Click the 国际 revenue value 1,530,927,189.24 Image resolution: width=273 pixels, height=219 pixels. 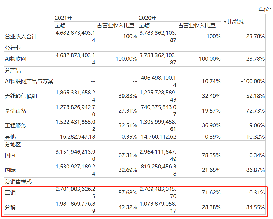[75, 170]
